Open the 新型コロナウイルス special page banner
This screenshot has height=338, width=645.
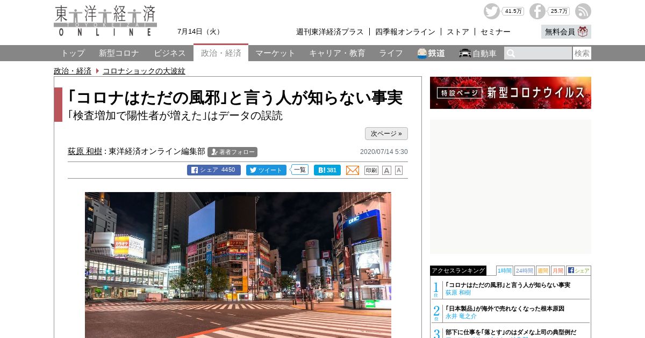click(511, 93)
